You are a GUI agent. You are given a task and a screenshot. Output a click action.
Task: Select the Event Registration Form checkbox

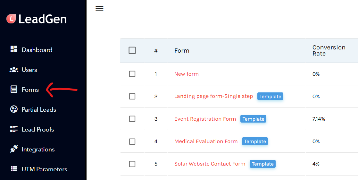click(132, 119)
